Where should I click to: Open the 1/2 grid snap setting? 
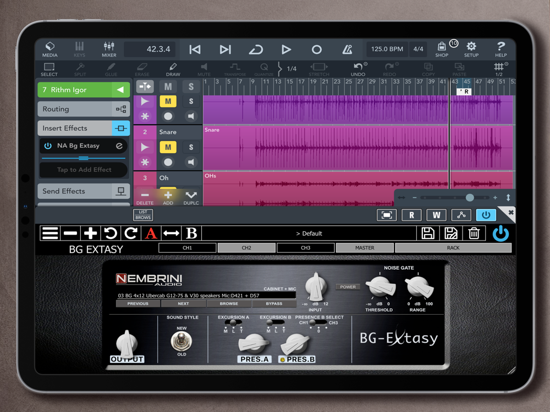pos(499,69)
